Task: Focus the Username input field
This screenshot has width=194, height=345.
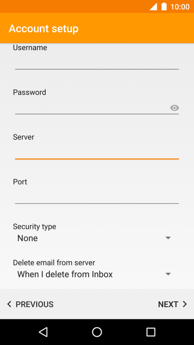Action: (97, 63)
